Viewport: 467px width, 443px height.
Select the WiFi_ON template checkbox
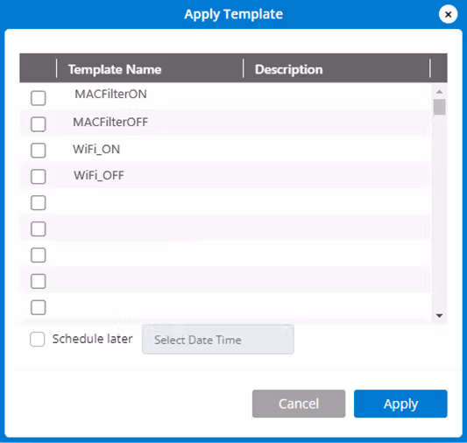point(39,151)
